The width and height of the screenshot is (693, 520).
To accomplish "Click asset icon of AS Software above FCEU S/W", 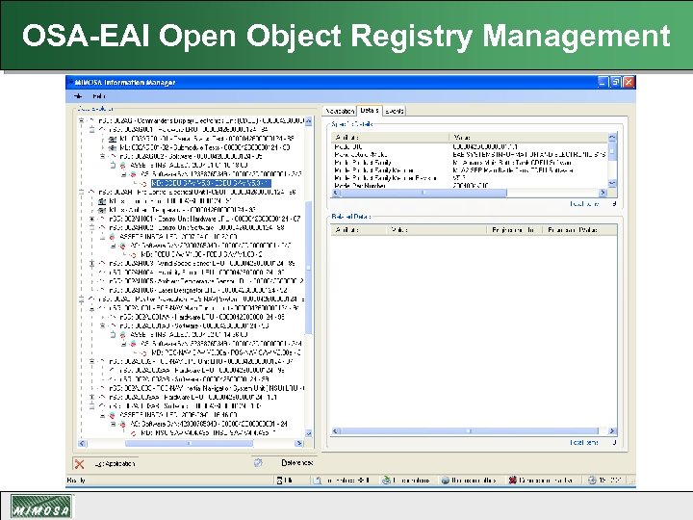I will (122, 246).
